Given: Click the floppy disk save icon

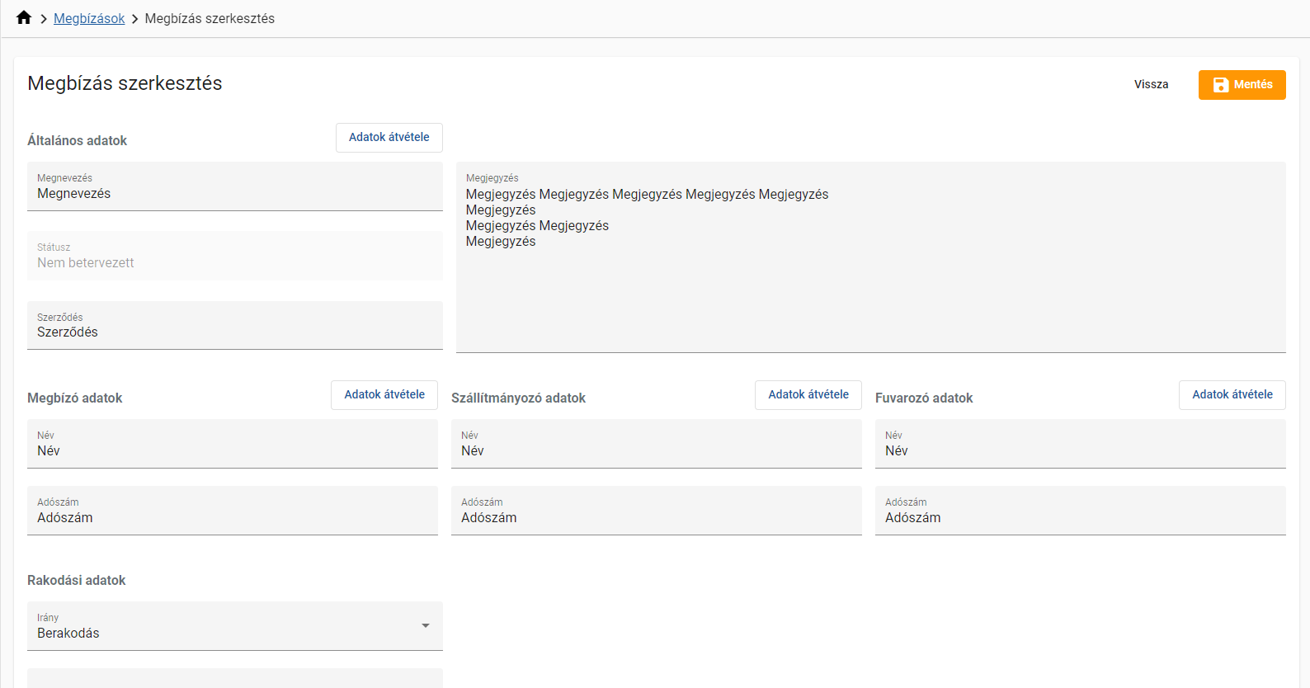Looking at the screenshot, I should (x=1221, y=85).
